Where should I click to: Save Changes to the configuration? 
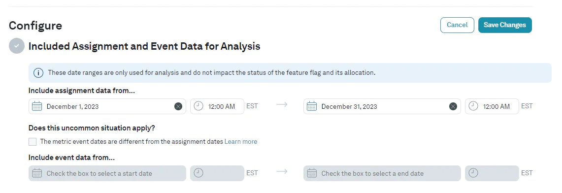(x=505, y=25)
